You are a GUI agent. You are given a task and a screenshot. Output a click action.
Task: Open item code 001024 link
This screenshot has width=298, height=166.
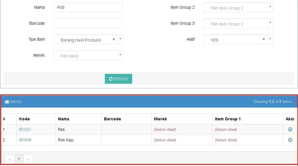[25, 140]
